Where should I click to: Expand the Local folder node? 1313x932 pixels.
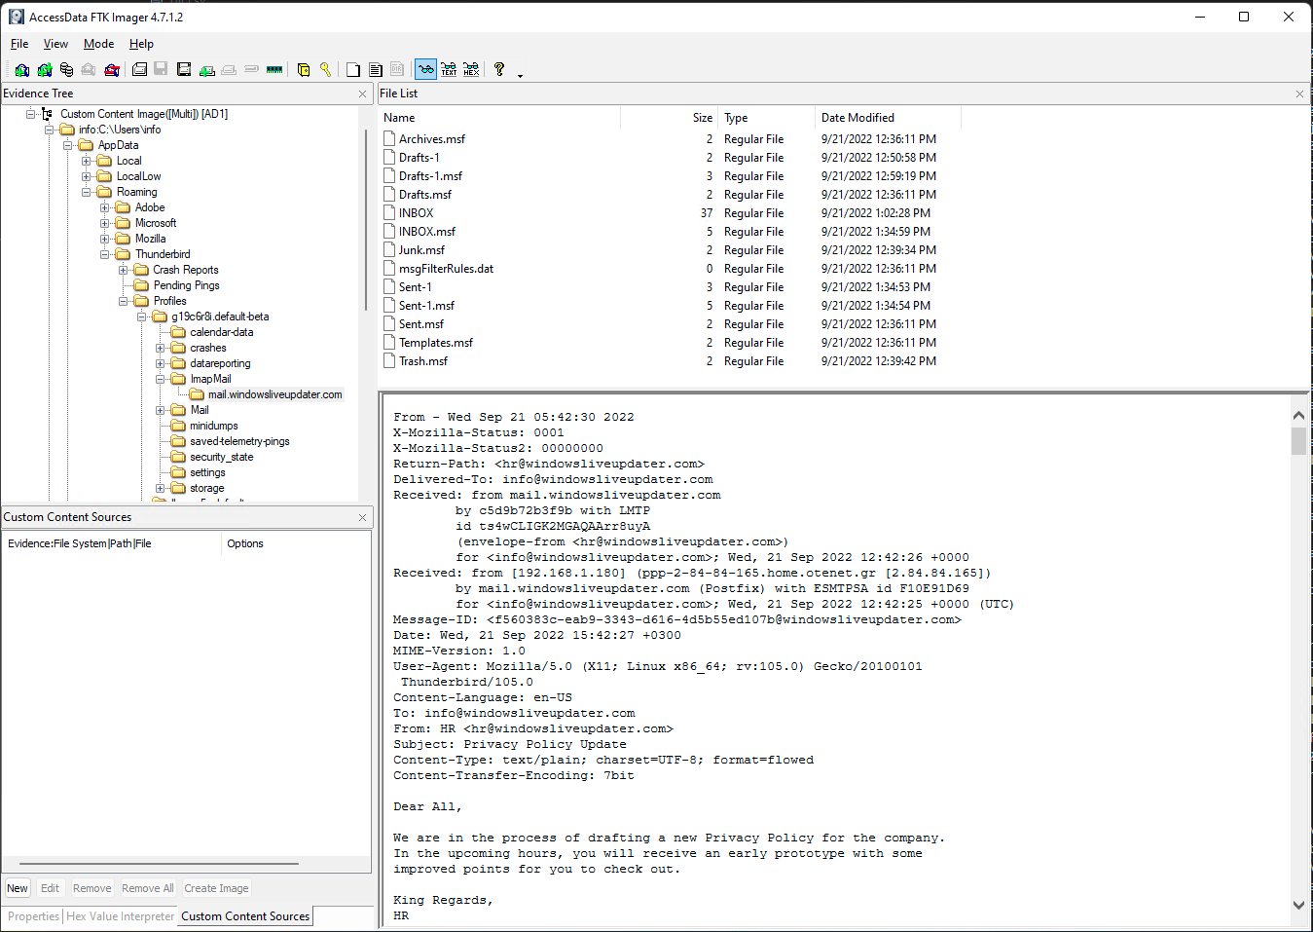86,161
